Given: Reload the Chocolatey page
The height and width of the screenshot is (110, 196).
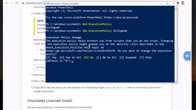Looking at the screenshot, I should coord(17,3).
